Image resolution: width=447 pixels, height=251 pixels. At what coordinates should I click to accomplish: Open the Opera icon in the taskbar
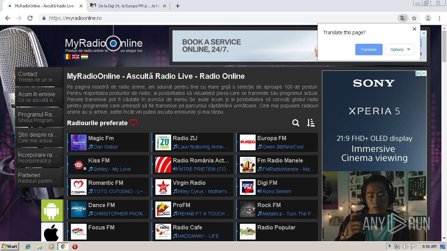click(75, 246)
